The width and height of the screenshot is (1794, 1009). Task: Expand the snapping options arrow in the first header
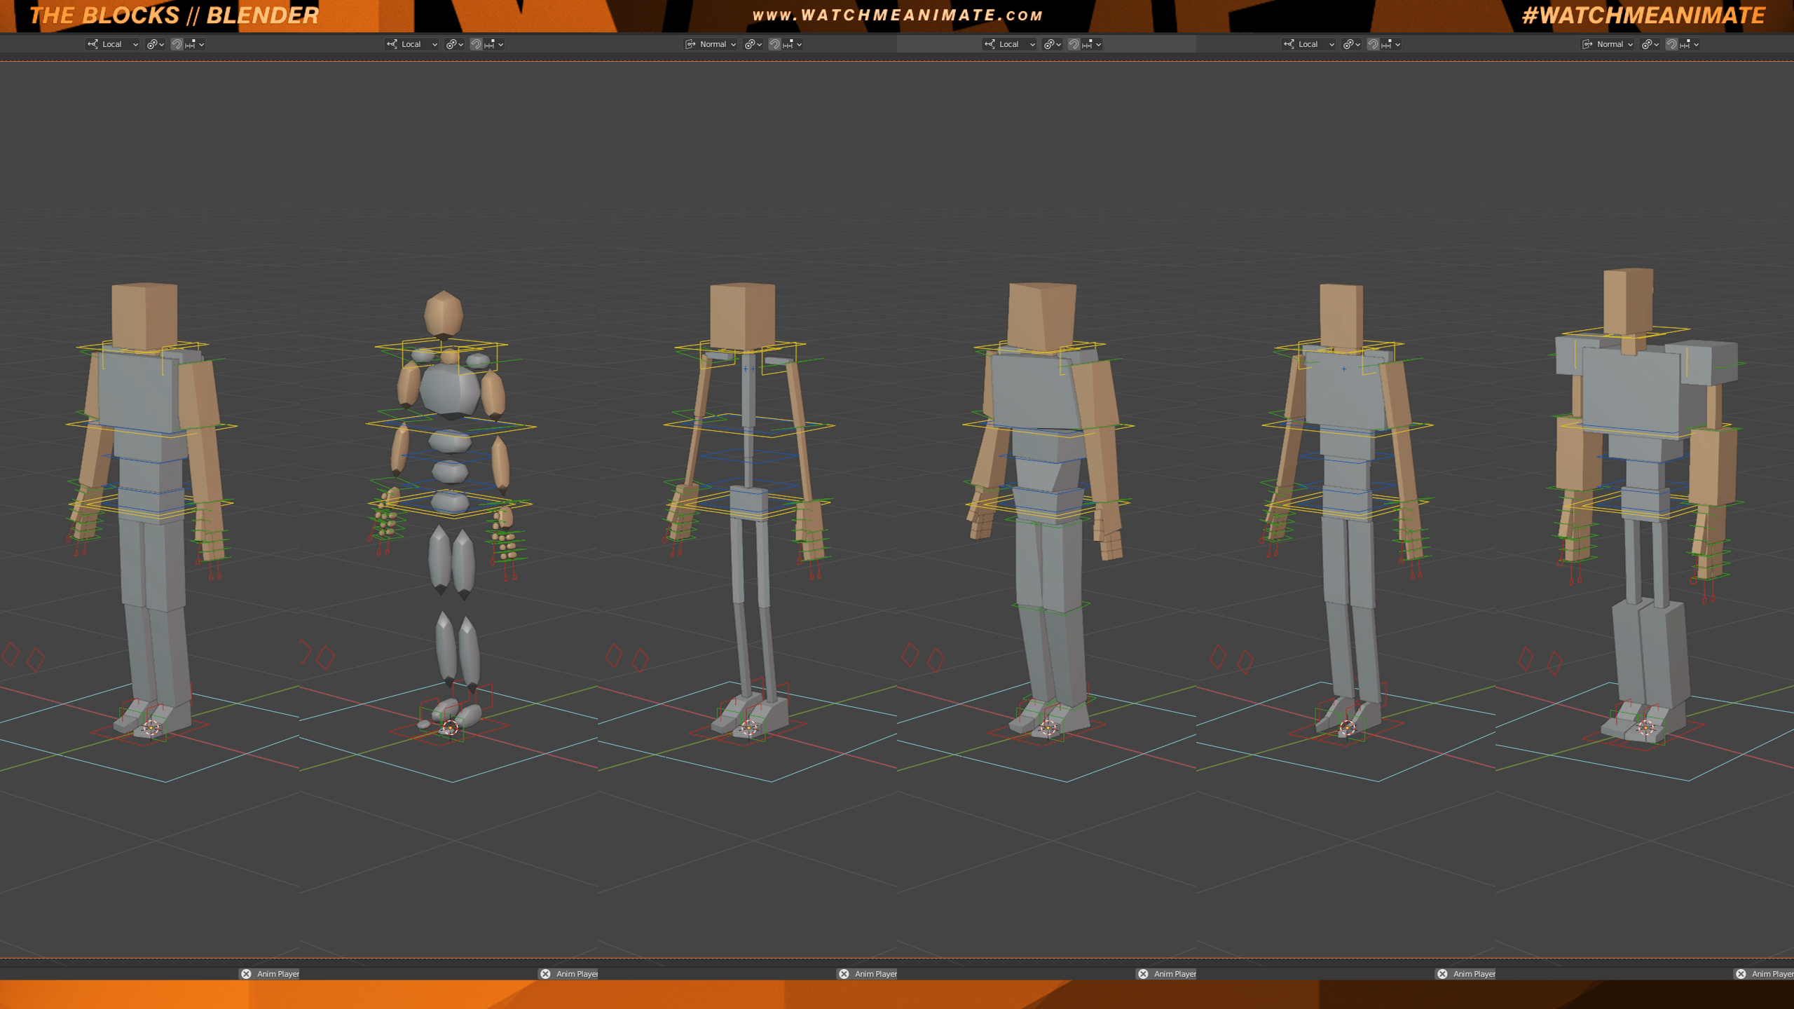(x=201, y=44)
